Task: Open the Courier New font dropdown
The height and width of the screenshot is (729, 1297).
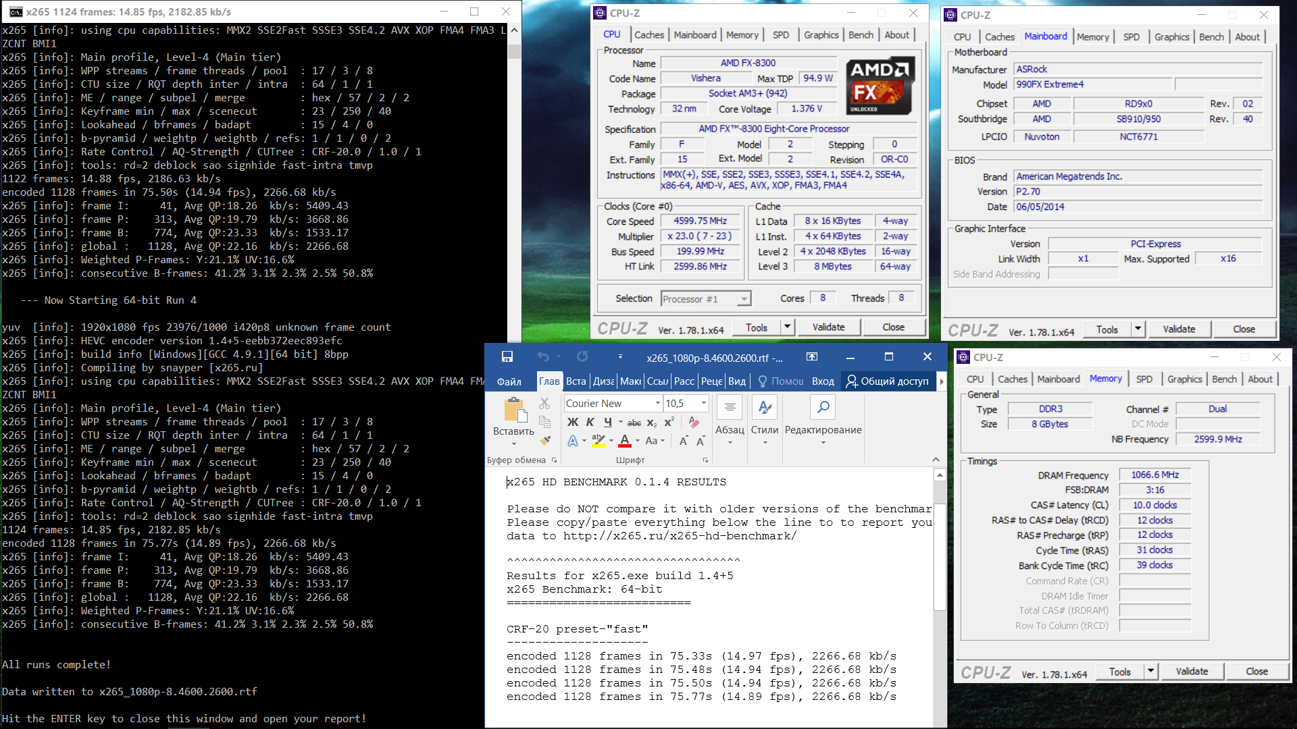Action: click(657, 403)
